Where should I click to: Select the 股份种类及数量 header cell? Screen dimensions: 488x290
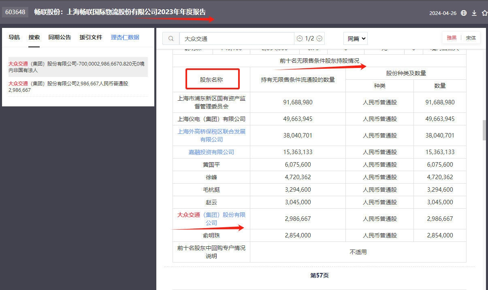tap(406, 73)
